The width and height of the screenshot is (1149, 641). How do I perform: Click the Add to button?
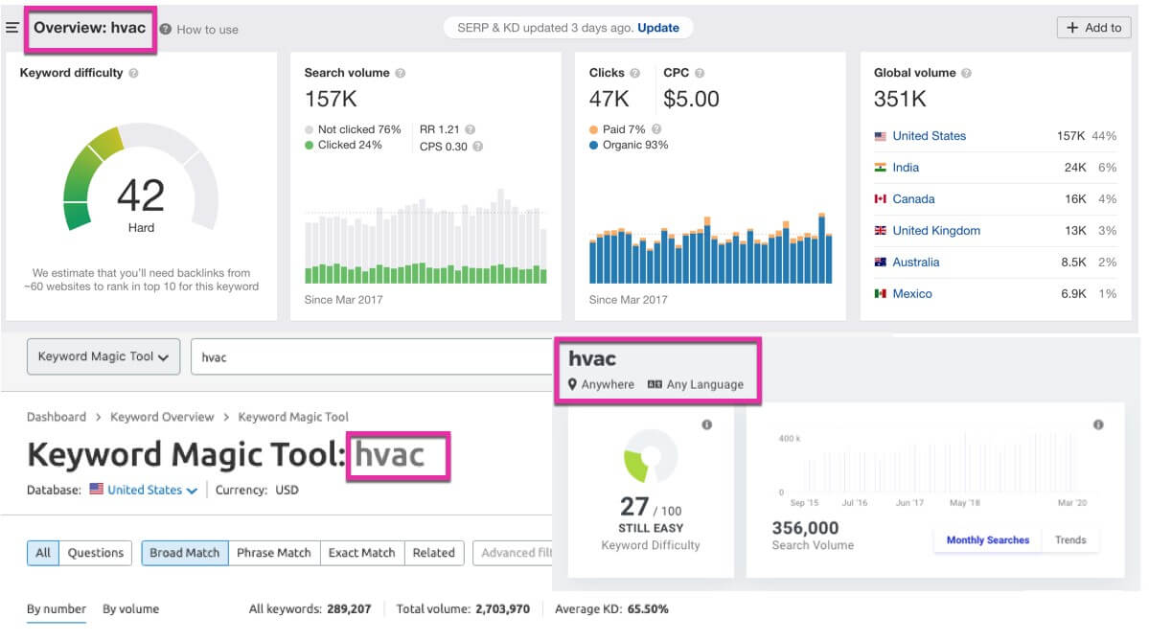pos(1093,28)
